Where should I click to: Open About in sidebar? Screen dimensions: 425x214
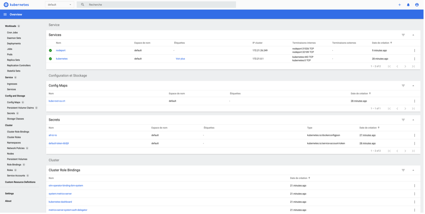pos(8,201)
